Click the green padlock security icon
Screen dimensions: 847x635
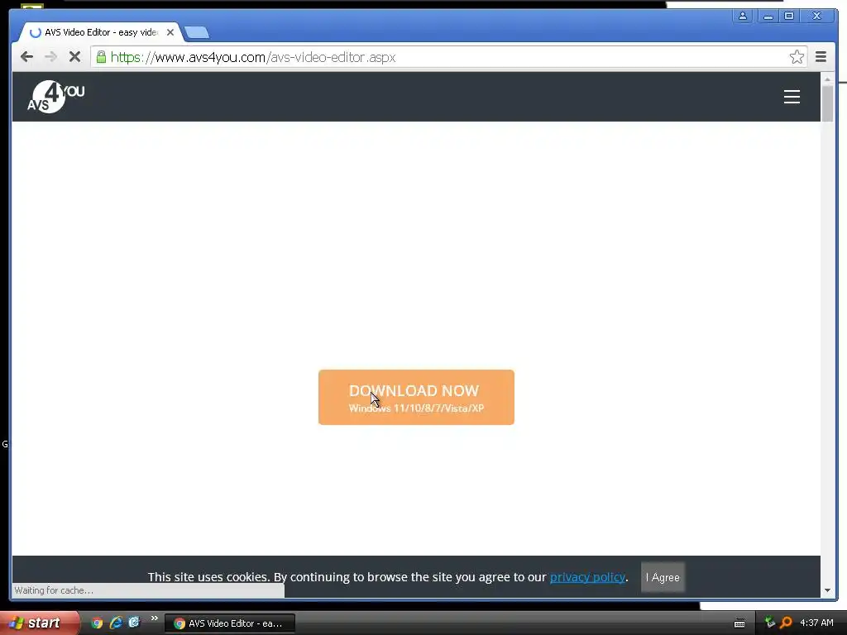pyautogui.click(x=101, y=57)
